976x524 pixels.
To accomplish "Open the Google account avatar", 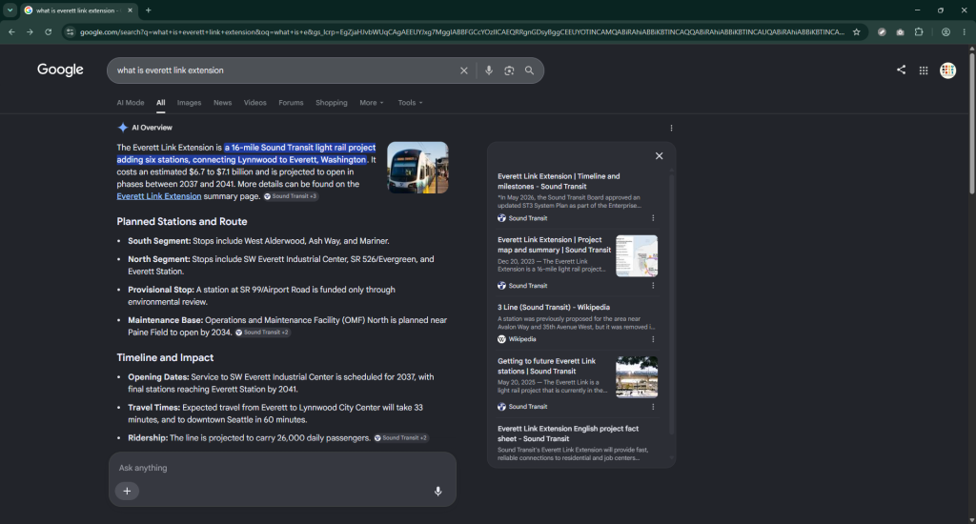I will pos(947,71).
